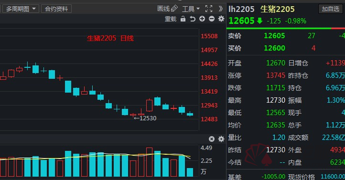Click the 12530 low price marker
Viewport: 345px width, 180px height.
145,118
